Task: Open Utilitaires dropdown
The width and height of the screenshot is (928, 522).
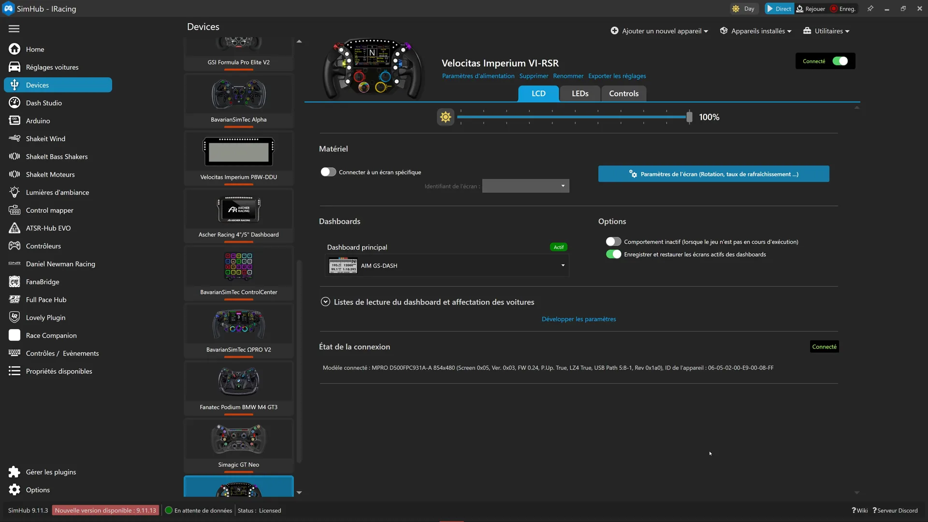Action: coord(826,31)
